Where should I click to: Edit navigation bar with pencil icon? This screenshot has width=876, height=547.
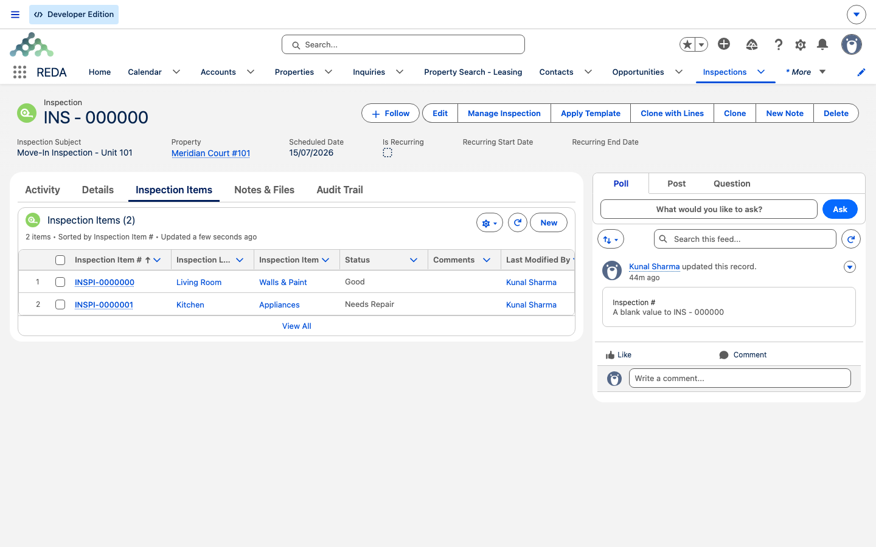coord(861,72)
